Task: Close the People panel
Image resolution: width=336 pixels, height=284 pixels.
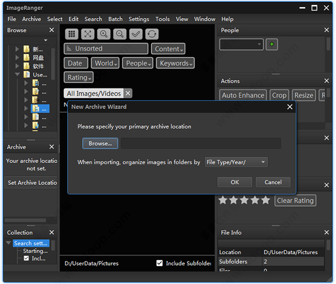Action: (326, 30)
